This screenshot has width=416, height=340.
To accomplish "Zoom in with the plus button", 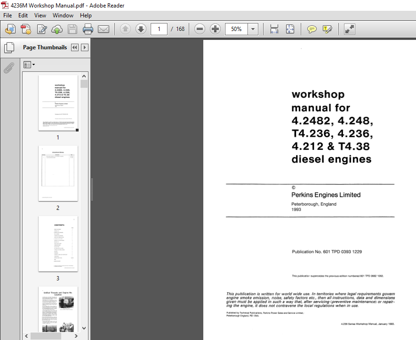I will coord(215,29).
